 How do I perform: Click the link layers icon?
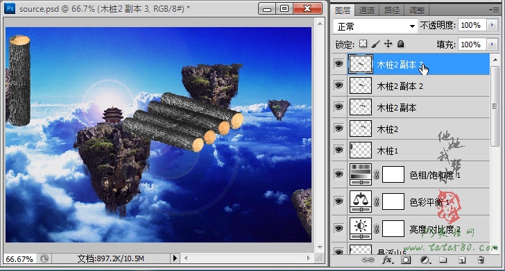(367, 260)
